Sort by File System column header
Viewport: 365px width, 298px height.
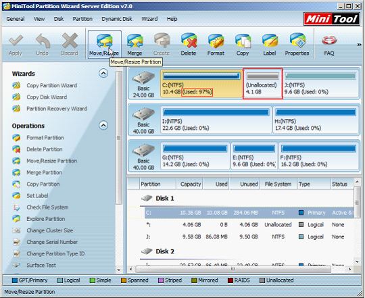point(278,184)
